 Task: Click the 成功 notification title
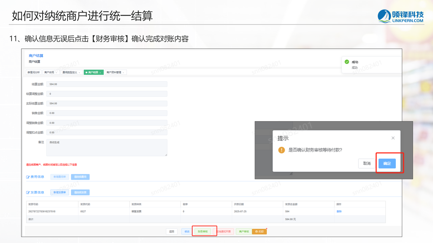(x=355, y=62)
